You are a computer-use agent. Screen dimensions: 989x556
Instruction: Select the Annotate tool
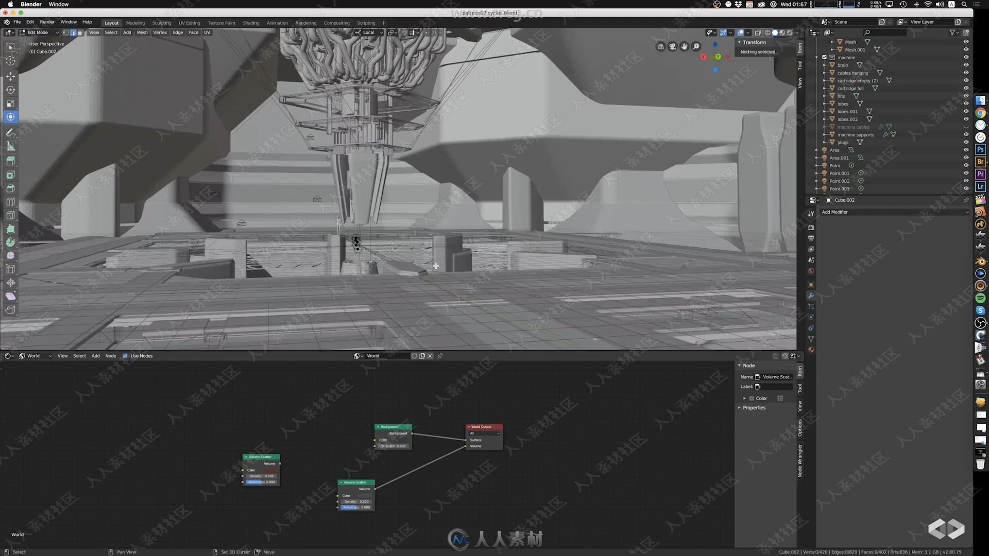pos(10,133)
